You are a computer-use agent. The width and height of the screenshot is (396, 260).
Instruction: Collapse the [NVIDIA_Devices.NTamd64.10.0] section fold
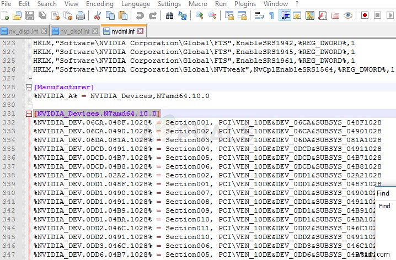tap(29, 113)
